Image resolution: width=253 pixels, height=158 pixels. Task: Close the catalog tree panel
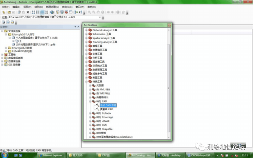[78, 26]
